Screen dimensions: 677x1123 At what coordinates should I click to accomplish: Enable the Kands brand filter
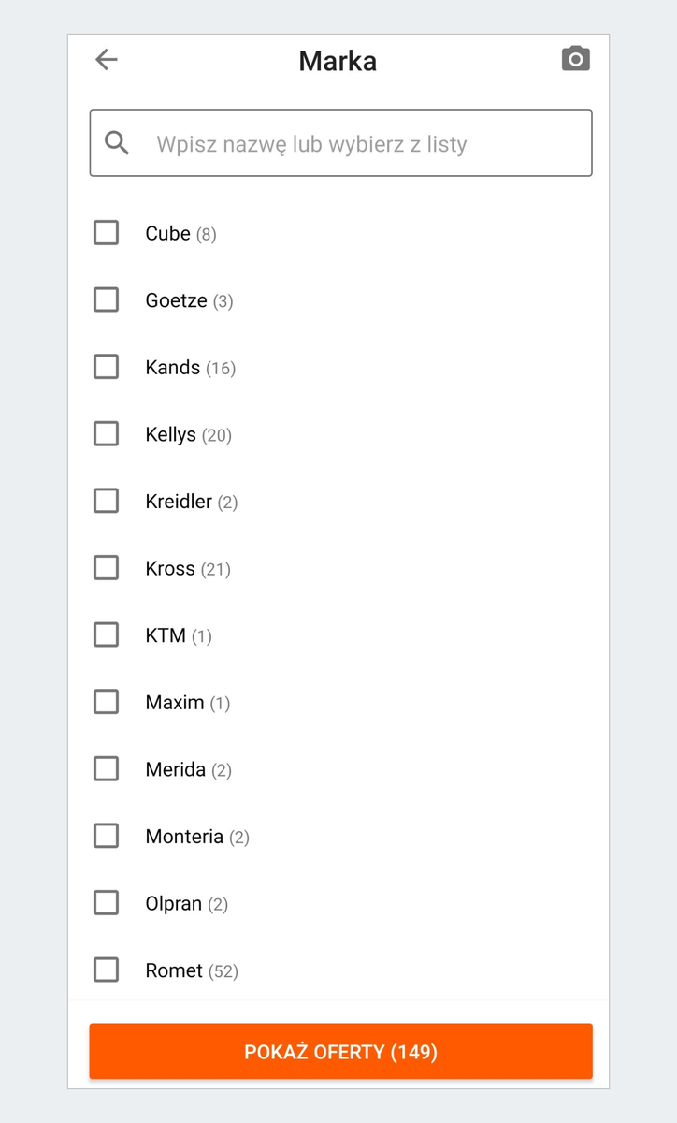[x=107, y=367]
